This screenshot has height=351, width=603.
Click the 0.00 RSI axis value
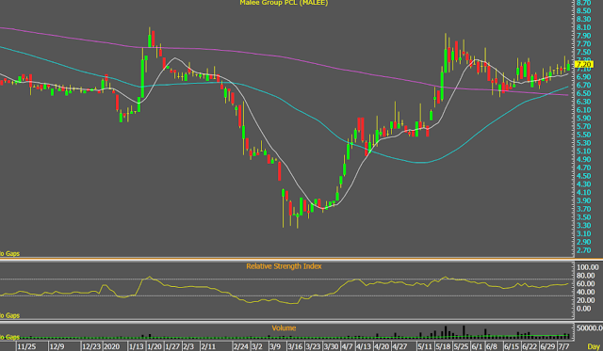click(585, 309)
